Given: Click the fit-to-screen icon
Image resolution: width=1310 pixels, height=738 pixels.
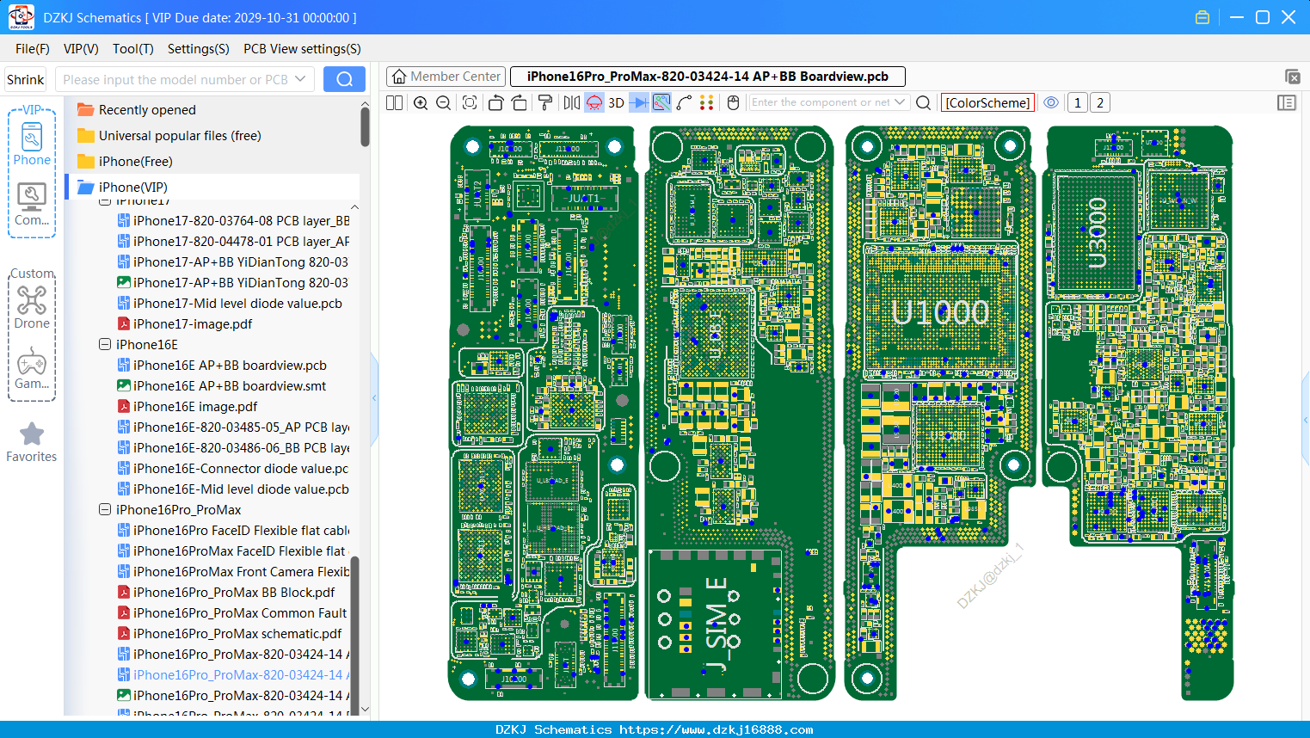Looking at the screenshot, I should pyautogui.click(x=470, y=103).
